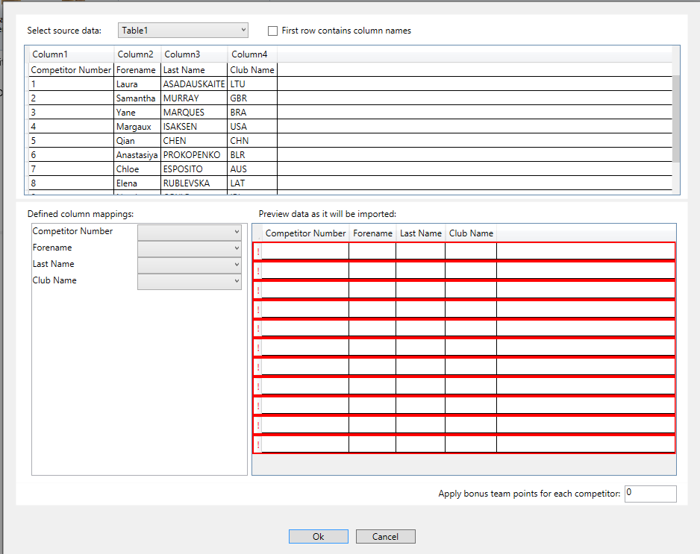Select the 'LTU' club cell

pyautogui.click(x=253, y=84)
